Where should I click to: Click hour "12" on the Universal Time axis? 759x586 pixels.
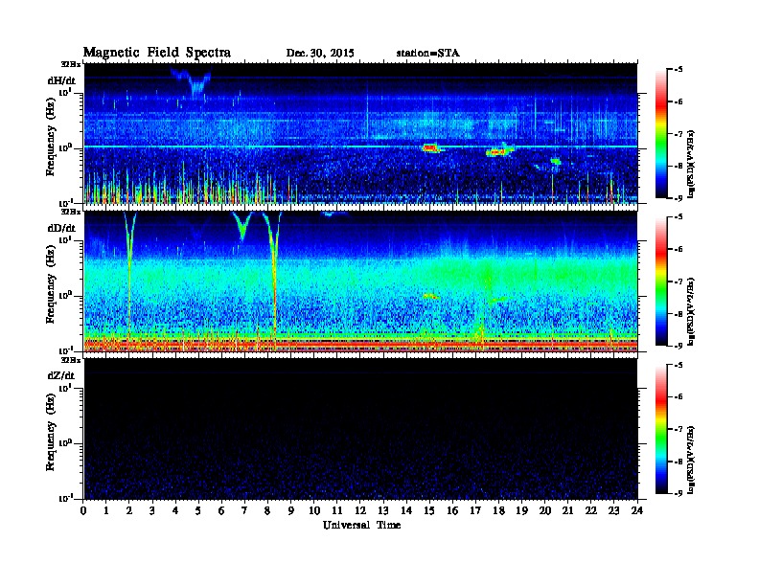click(x=360, y=510)
